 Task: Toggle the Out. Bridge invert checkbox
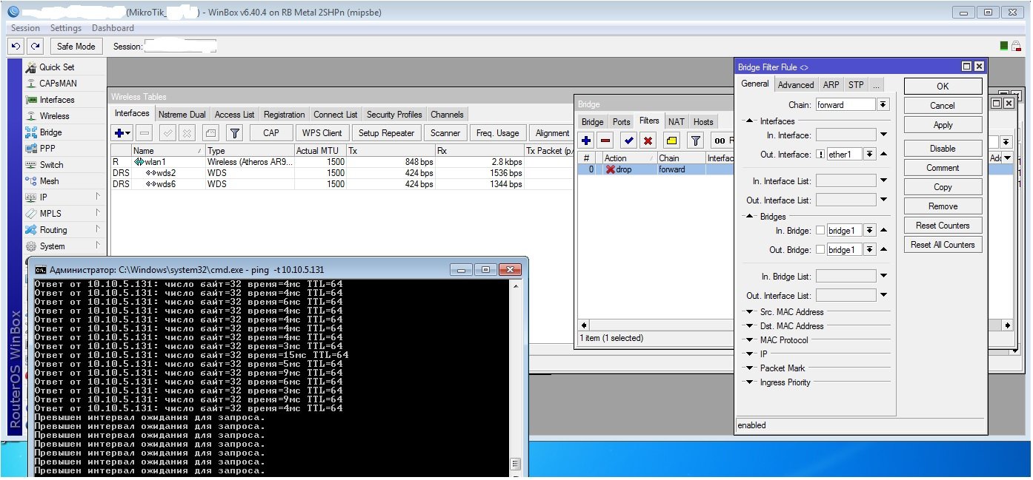pyautogui.click(x=820, y=249)
